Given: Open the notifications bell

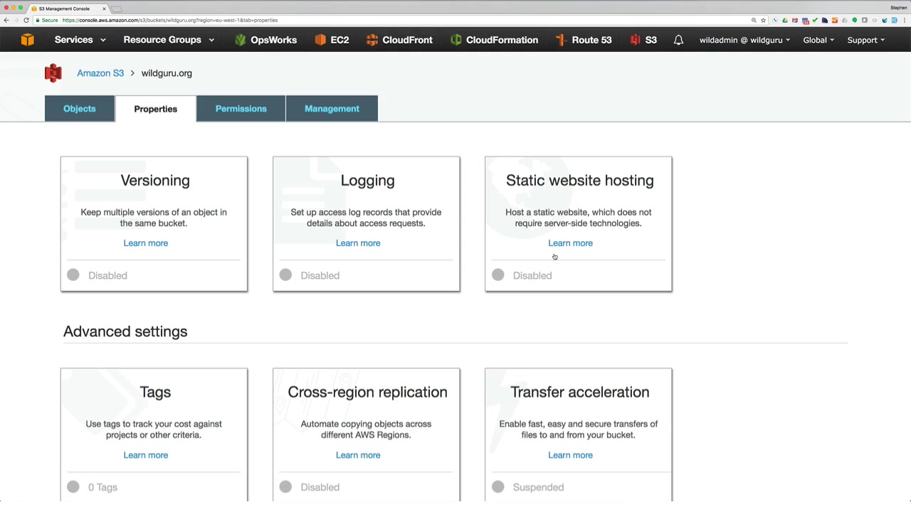Looking at the screenshot, I should pos(678,40).
